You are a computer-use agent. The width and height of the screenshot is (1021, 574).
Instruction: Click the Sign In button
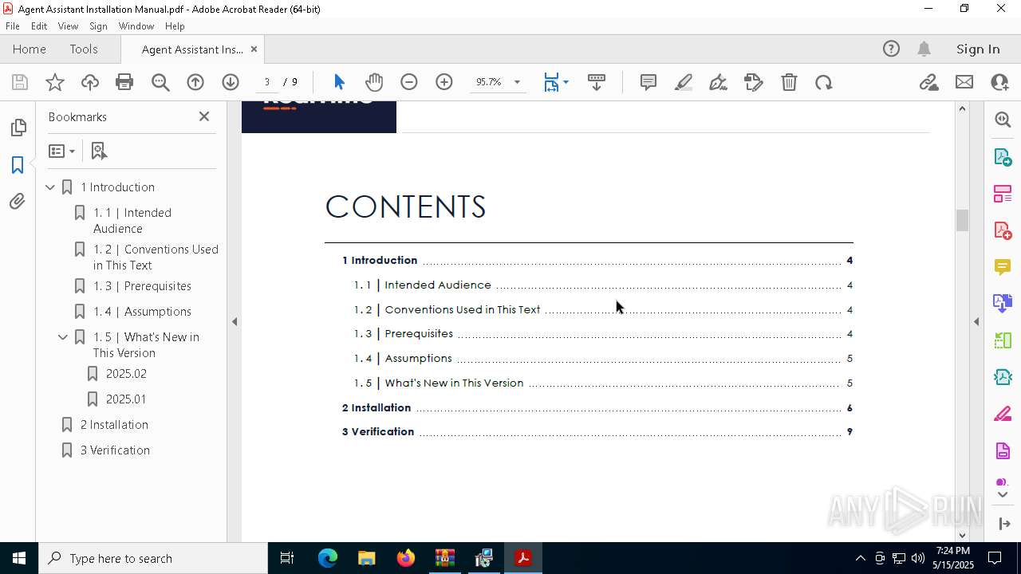tap(978, 49)
